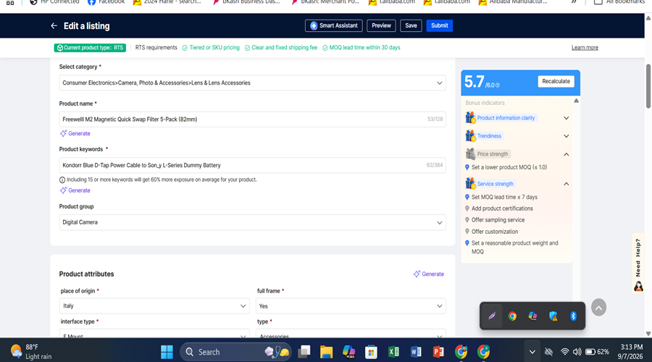The image size is (652, 362).
Task: Open HP Connected bookmark
Action: coord(54,2)
